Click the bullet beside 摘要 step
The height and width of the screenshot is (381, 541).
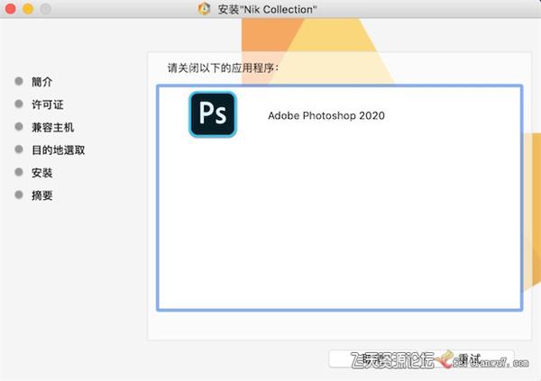point(19,195)
